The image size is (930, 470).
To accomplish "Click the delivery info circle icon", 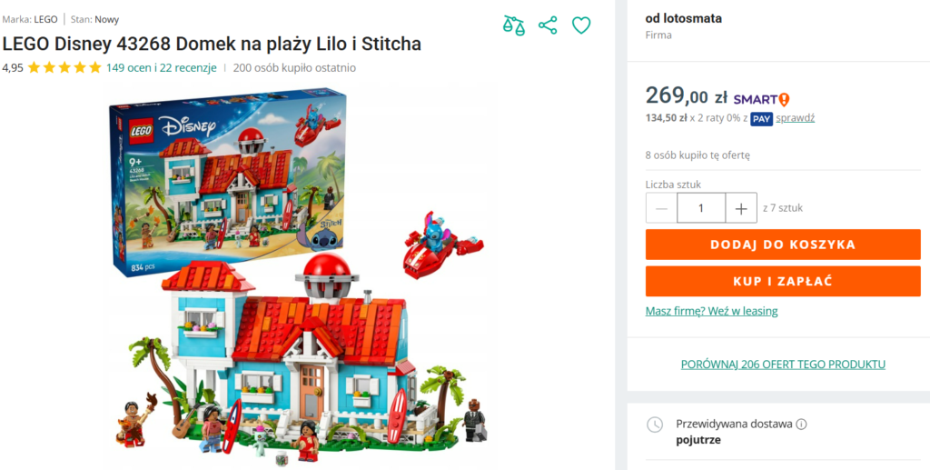I will click(x=802, y=425).
